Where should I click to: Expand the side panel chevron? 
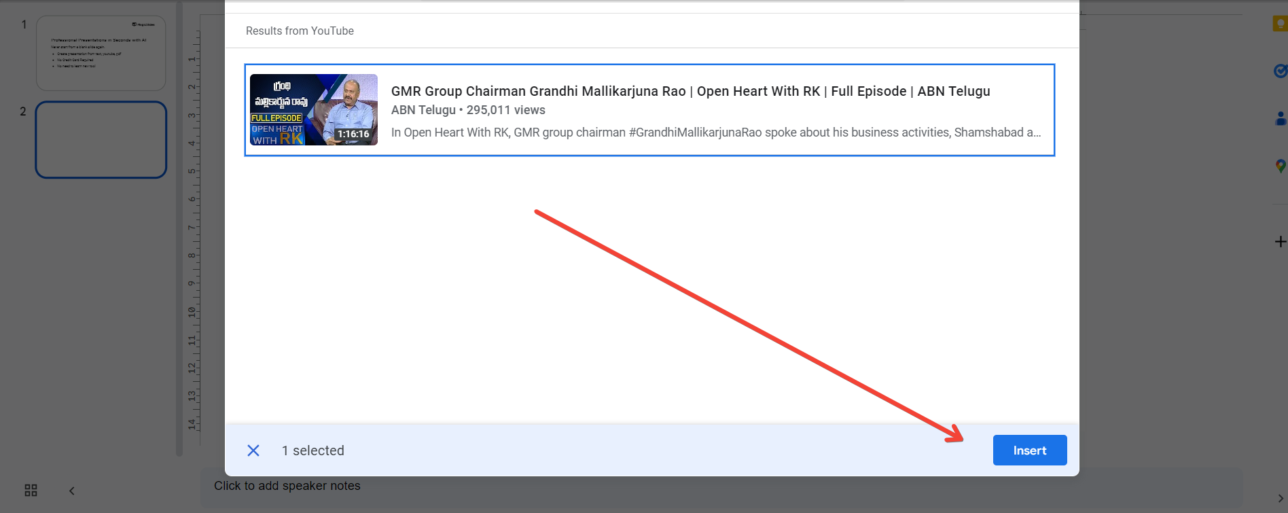[1281, 498]
